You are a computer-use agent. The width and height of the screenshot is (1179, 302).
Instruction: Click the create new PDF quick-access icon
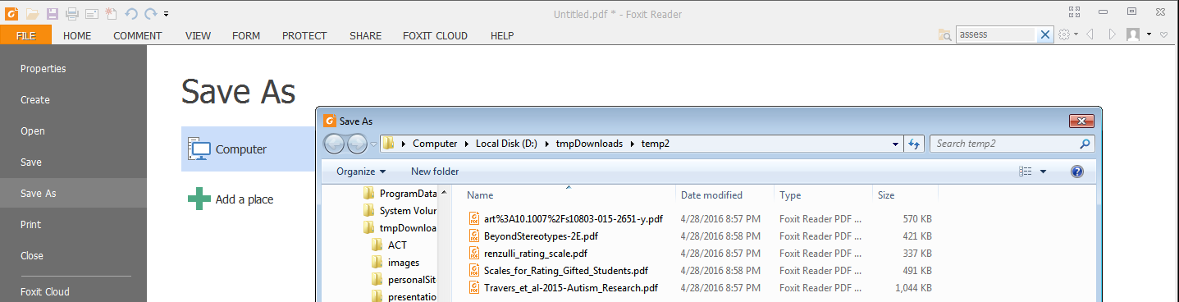[111, 14]
